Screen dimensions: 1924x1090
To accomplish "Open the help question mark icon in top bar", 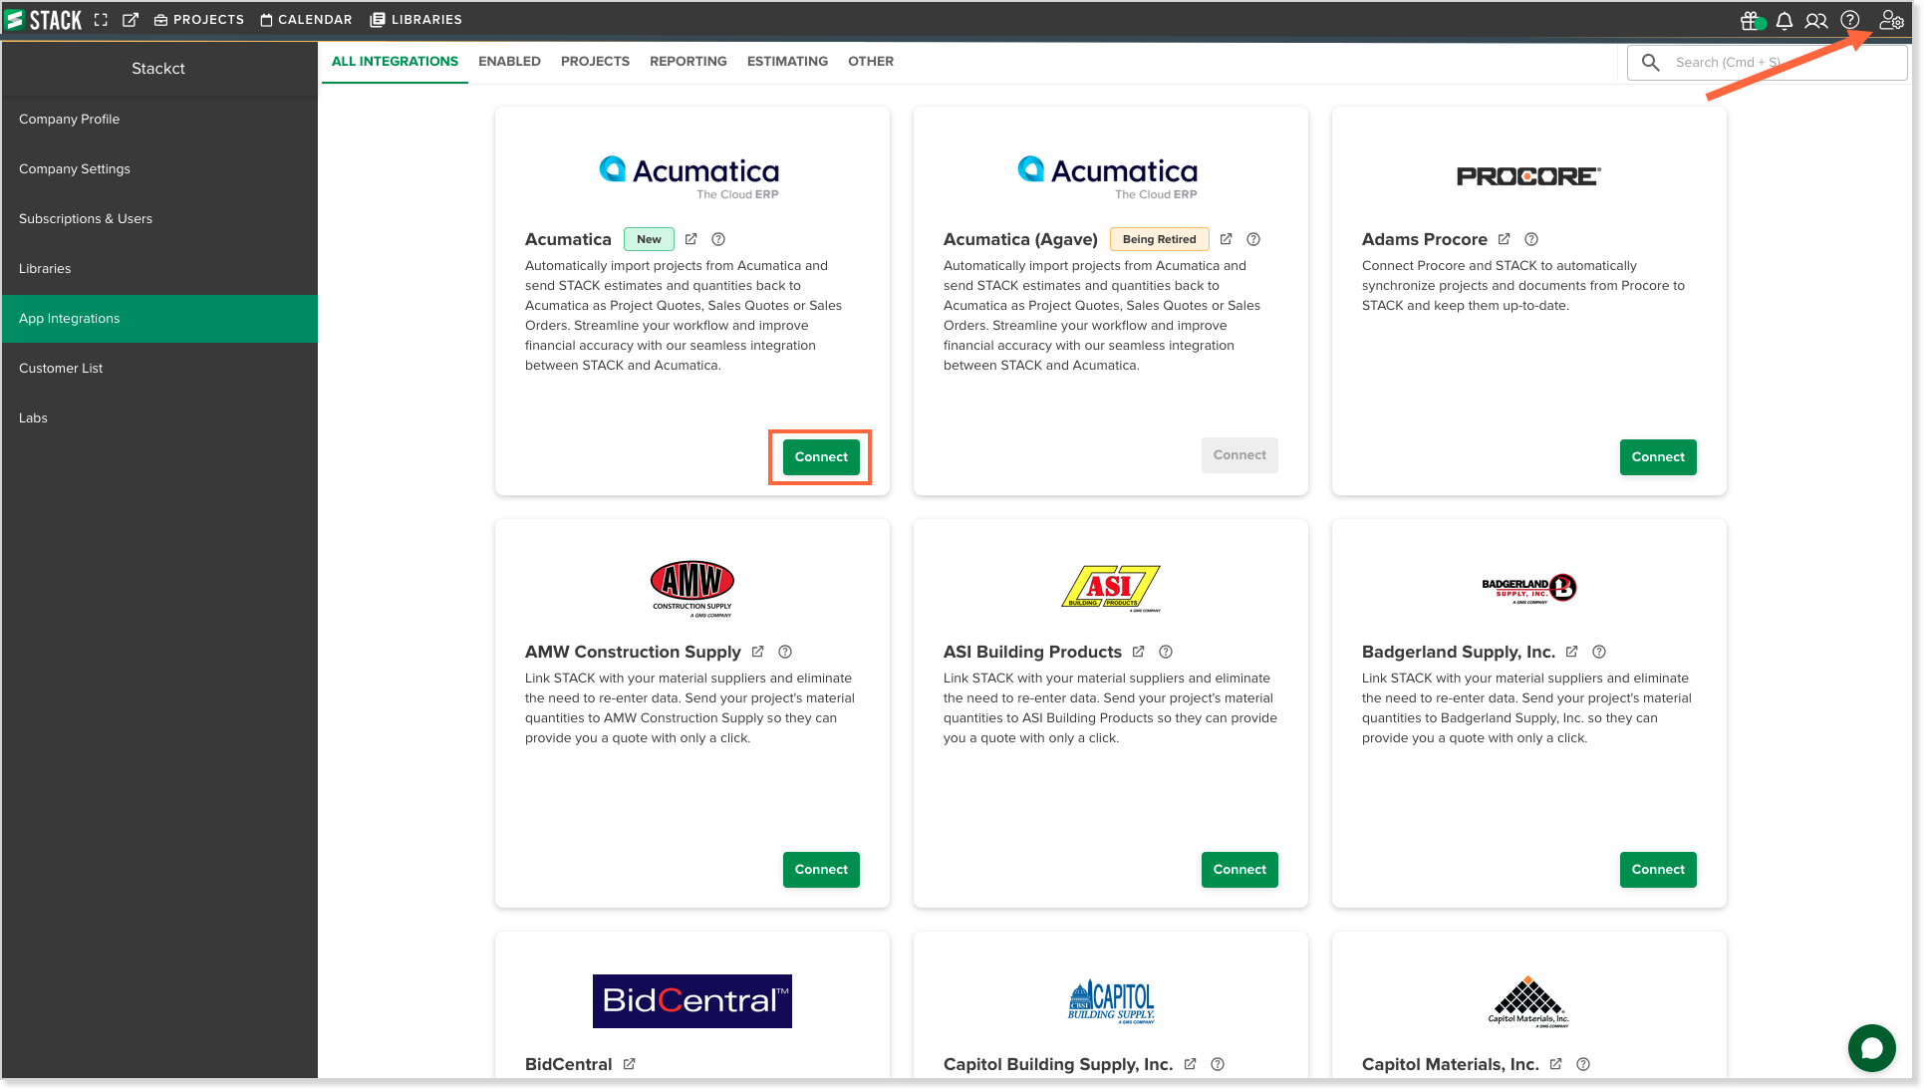I will point(1850,20).
